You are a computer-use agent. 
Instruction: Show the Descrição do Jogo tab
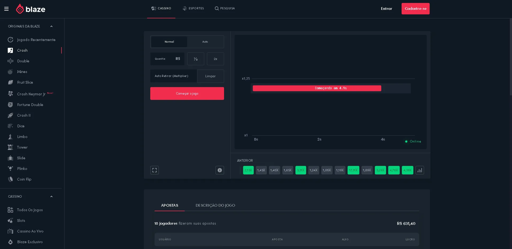[215, 205]
